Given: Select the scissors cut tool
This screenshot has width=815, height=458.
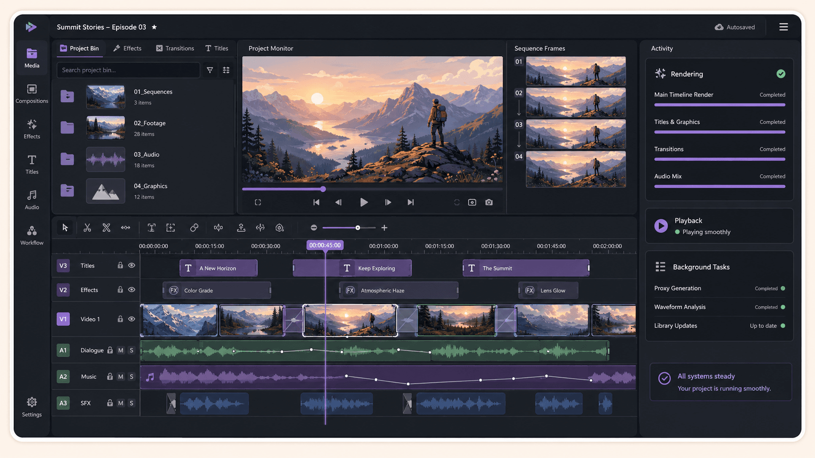Looking at the screenshot, I should pyautogui.click(x=87, y=228).
